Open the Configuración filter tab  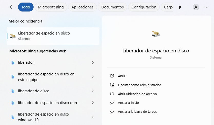(144, 7)
